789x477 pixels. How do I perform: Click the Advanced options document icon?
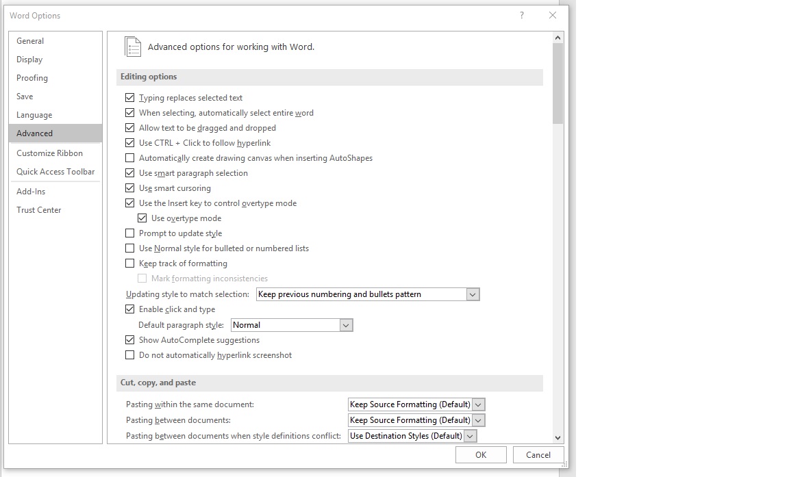click(x=133, y=47)
